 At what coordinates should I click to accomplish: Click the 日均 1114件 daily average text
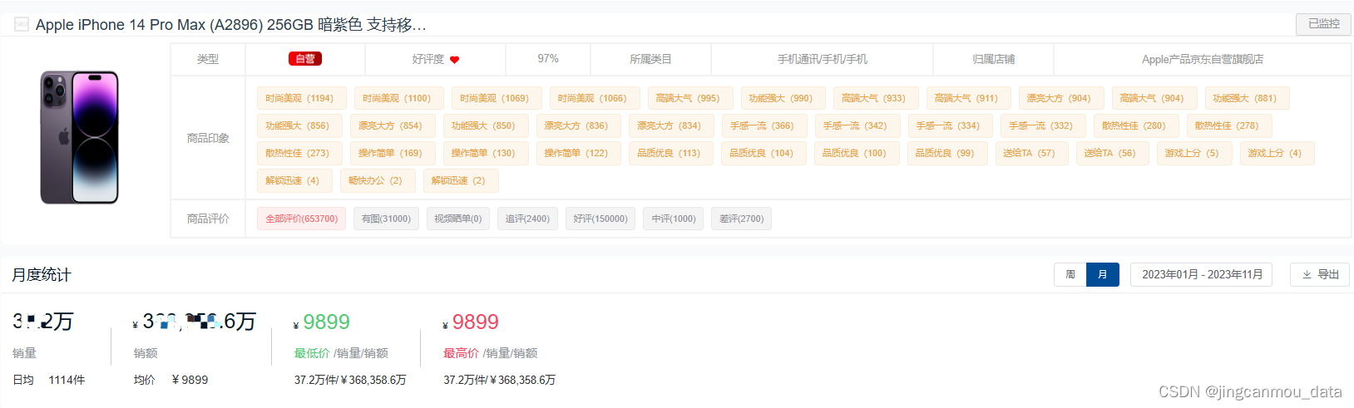49,380
